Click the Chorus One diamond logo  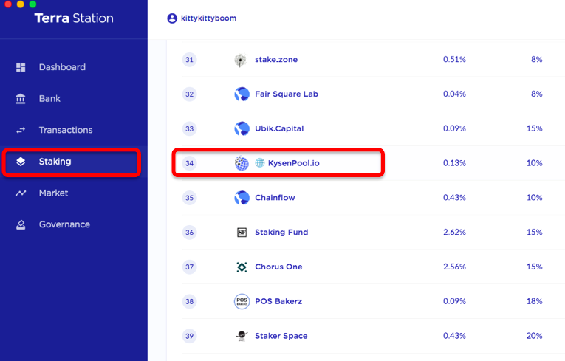click(242, 267)
